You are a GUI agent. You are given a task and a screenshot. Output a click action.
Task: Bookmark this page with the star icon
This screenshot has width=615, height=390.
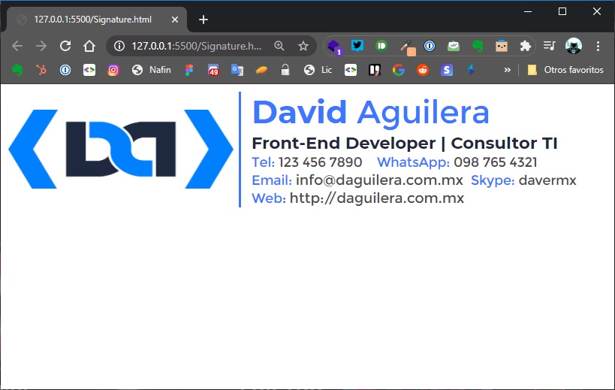point(303,47)
